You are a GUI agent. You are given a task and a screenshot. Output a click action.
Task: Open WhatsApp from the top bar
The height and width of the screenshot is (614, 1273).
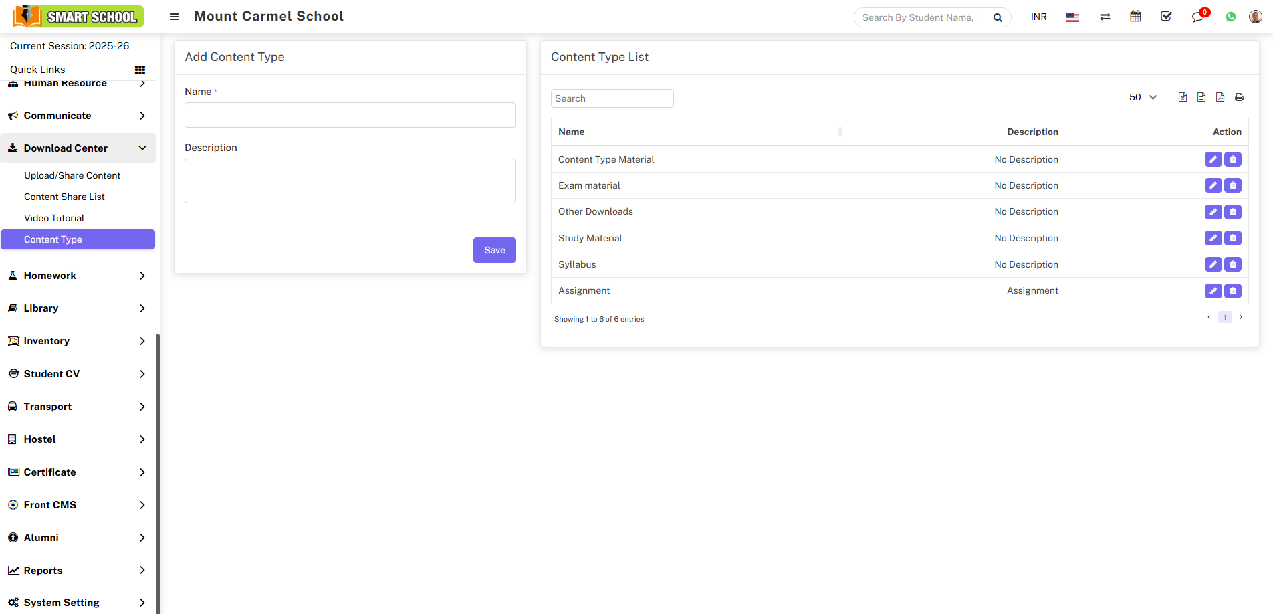coord(1231,17)
